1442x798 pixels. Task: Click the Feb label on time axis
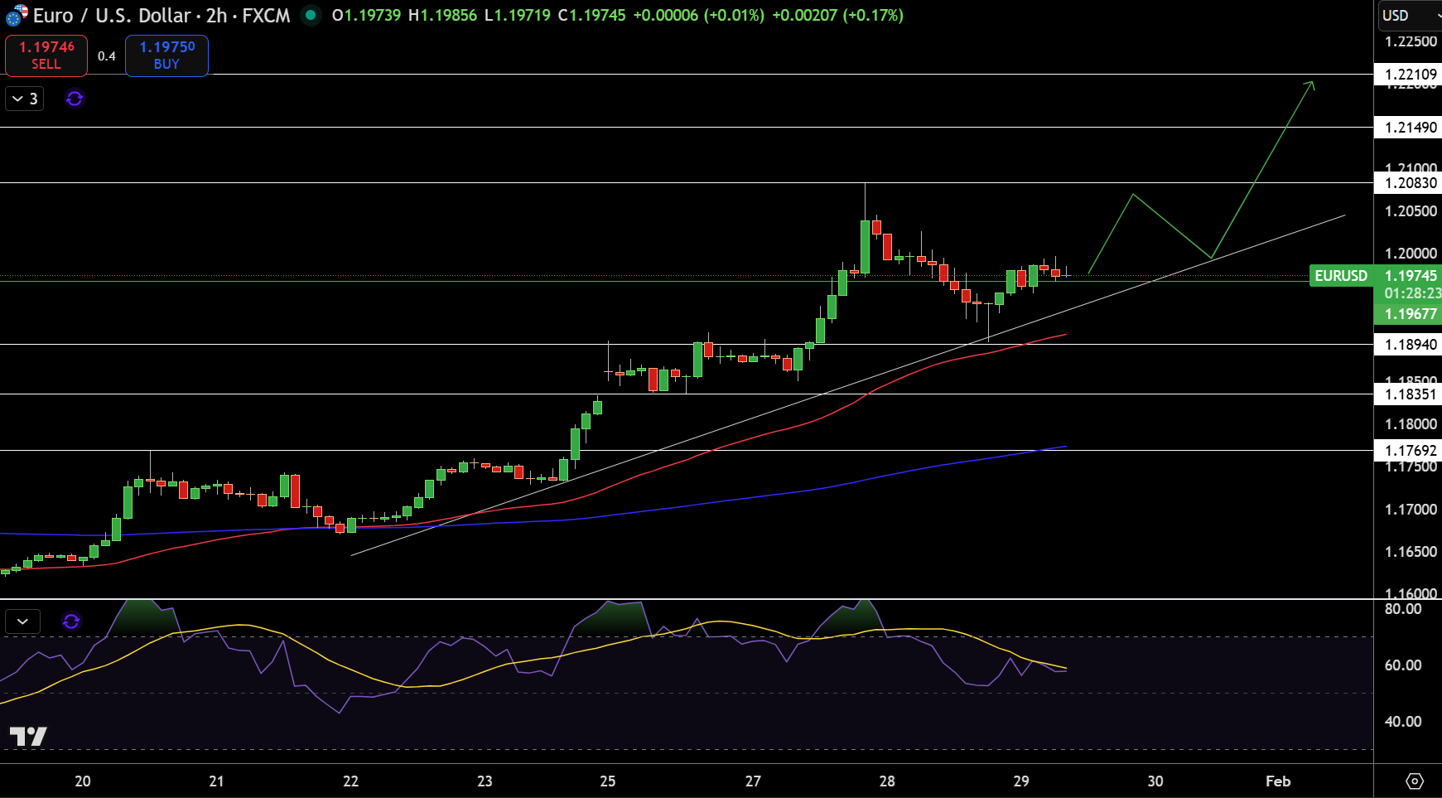tap(1278, 781)
